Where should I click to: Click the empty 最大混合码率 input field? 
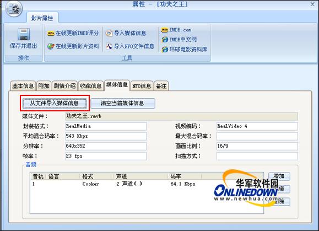(257, 136)
